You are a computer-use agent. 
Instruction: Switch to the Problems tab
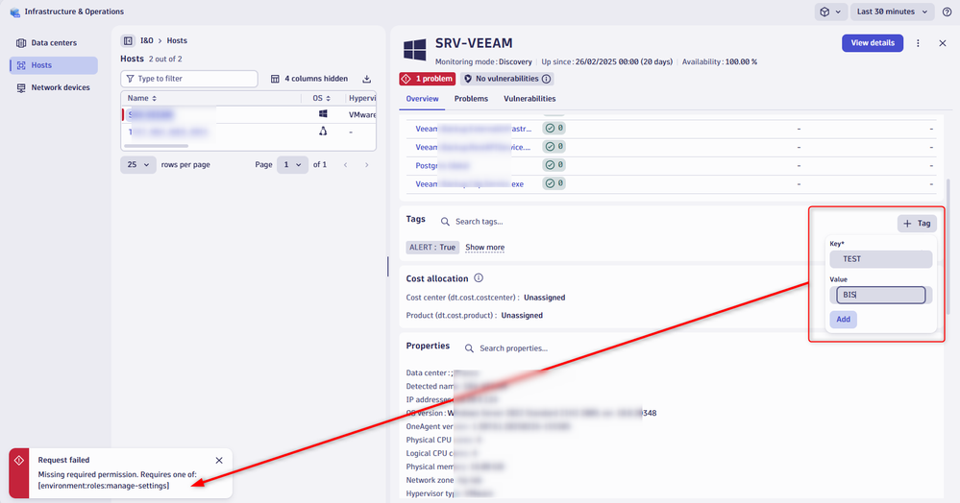[471, 99]
